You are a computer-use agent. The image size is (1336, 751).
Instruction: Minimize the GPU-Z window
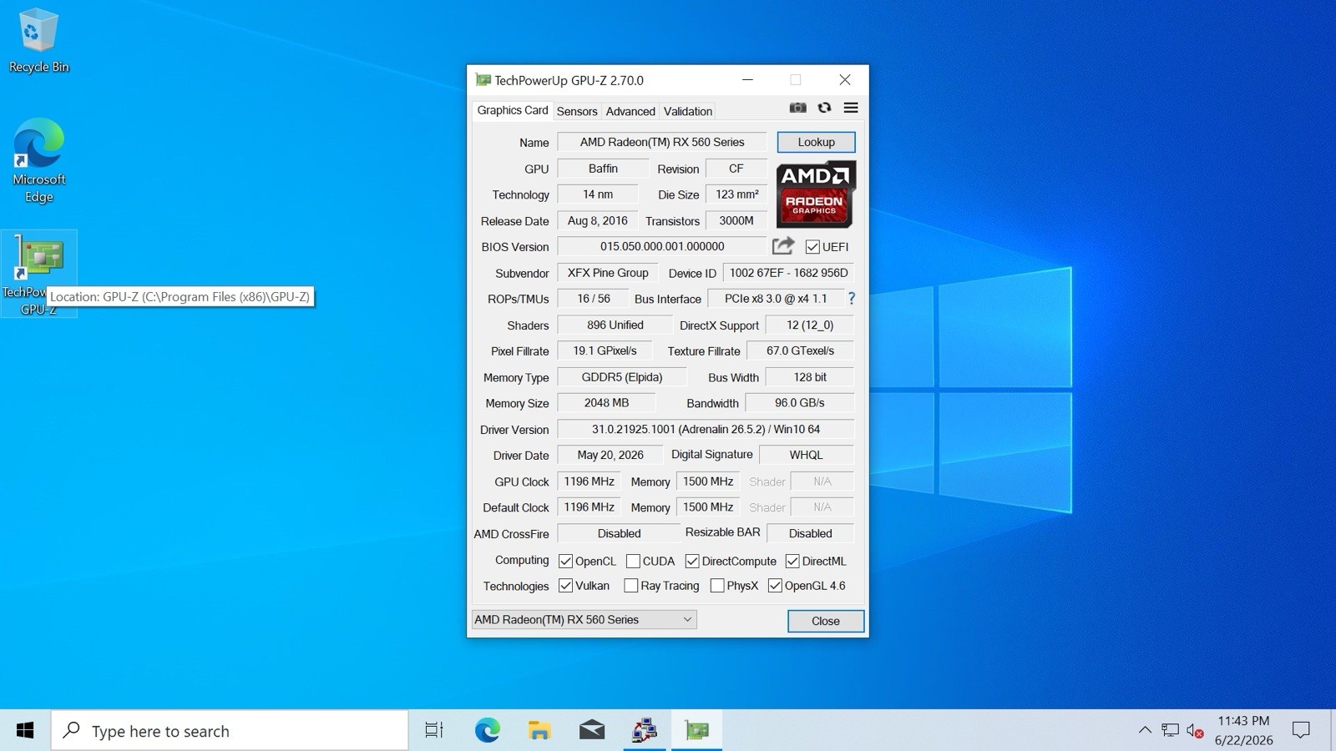coord(747,80)
